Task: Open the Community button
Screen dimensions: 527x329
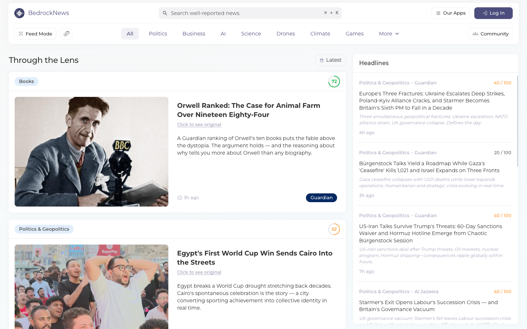Action: pos(490,34)
